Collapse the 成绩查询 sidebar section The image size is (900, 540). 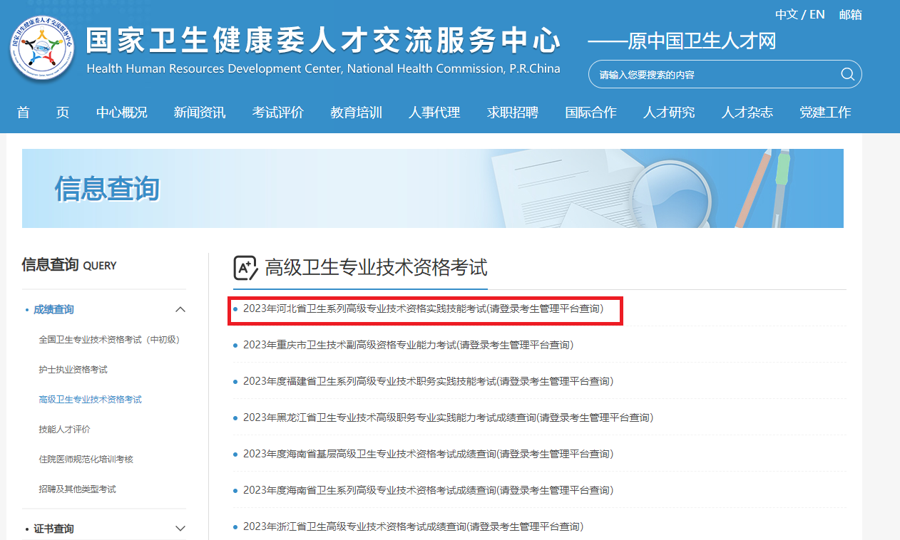coord(180,309)
